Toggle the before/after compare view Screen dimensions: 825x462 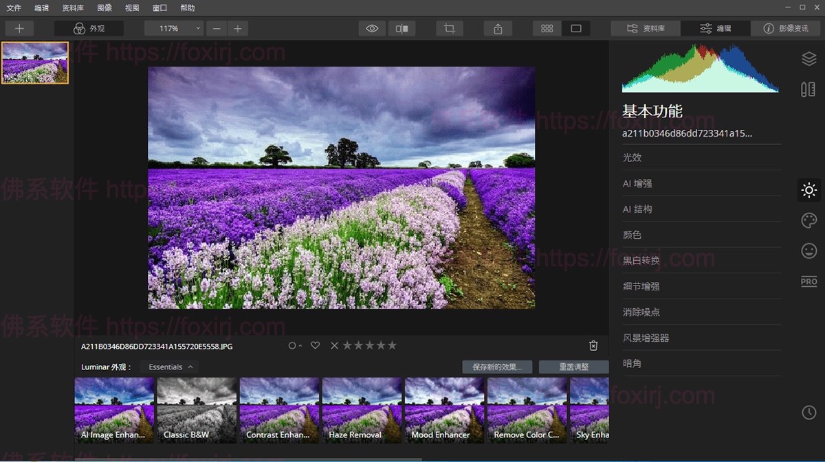point(401,29)
